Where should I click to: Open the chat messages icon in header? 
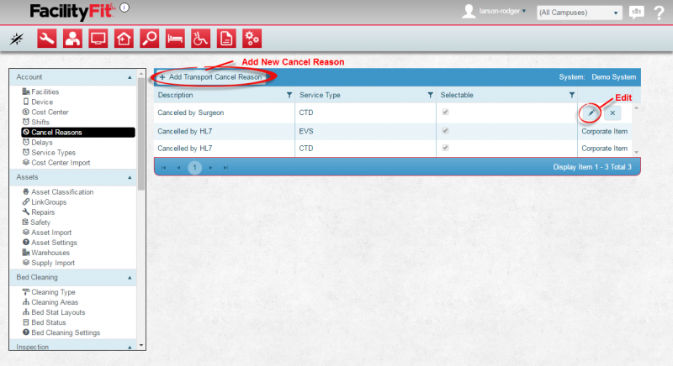coord(637,12)
